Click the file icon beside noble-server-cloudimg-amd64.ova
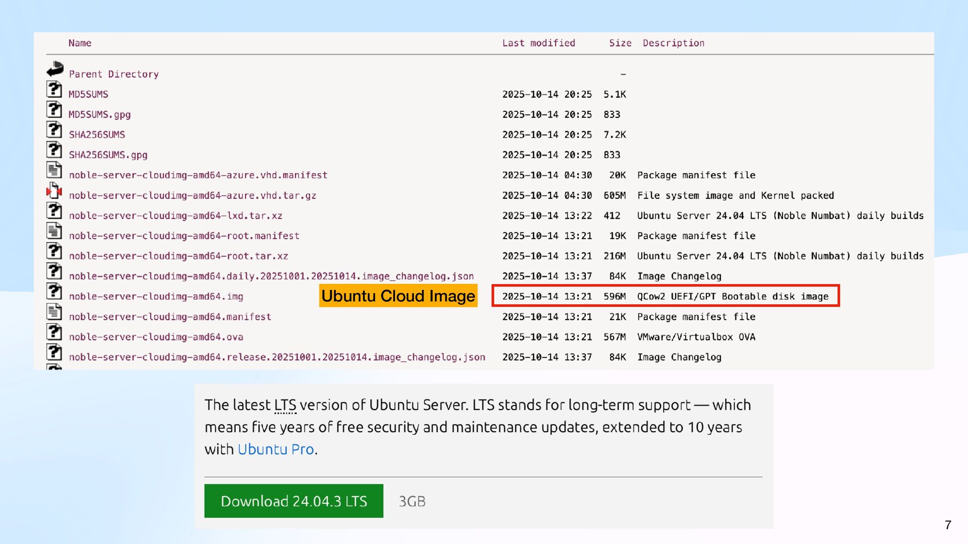The image size is (968, 544). click(54, 332)
